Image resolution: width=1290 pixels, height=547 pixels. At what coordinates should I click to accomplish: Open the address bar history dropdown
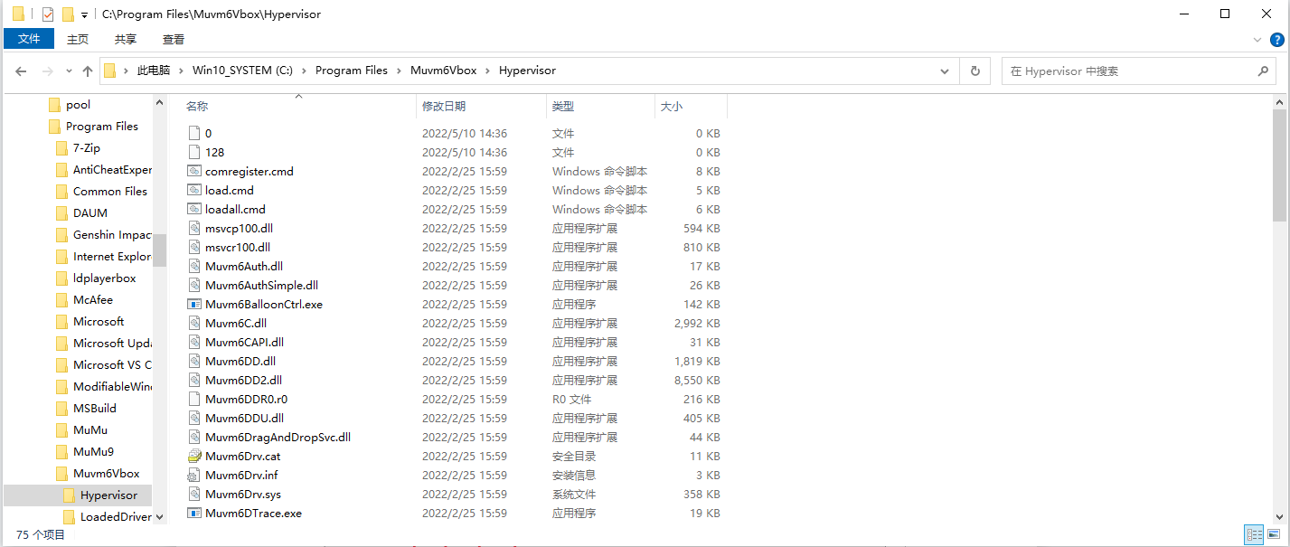click(945, 71)
